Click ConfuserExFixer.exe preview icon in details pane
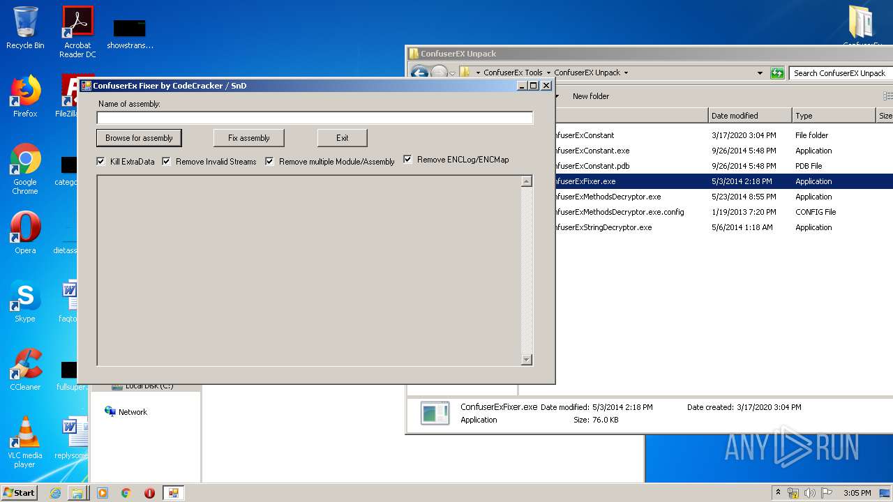The width and height of the screenshot is (893, 502). 435,413
